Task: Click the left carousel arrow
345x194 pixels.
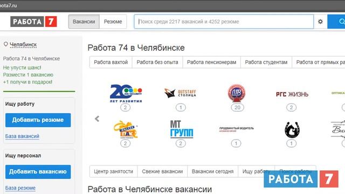Action: (97, 119)
